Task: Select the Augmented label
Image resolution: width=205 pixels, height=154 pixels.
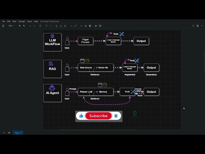Action: [130, 74]
